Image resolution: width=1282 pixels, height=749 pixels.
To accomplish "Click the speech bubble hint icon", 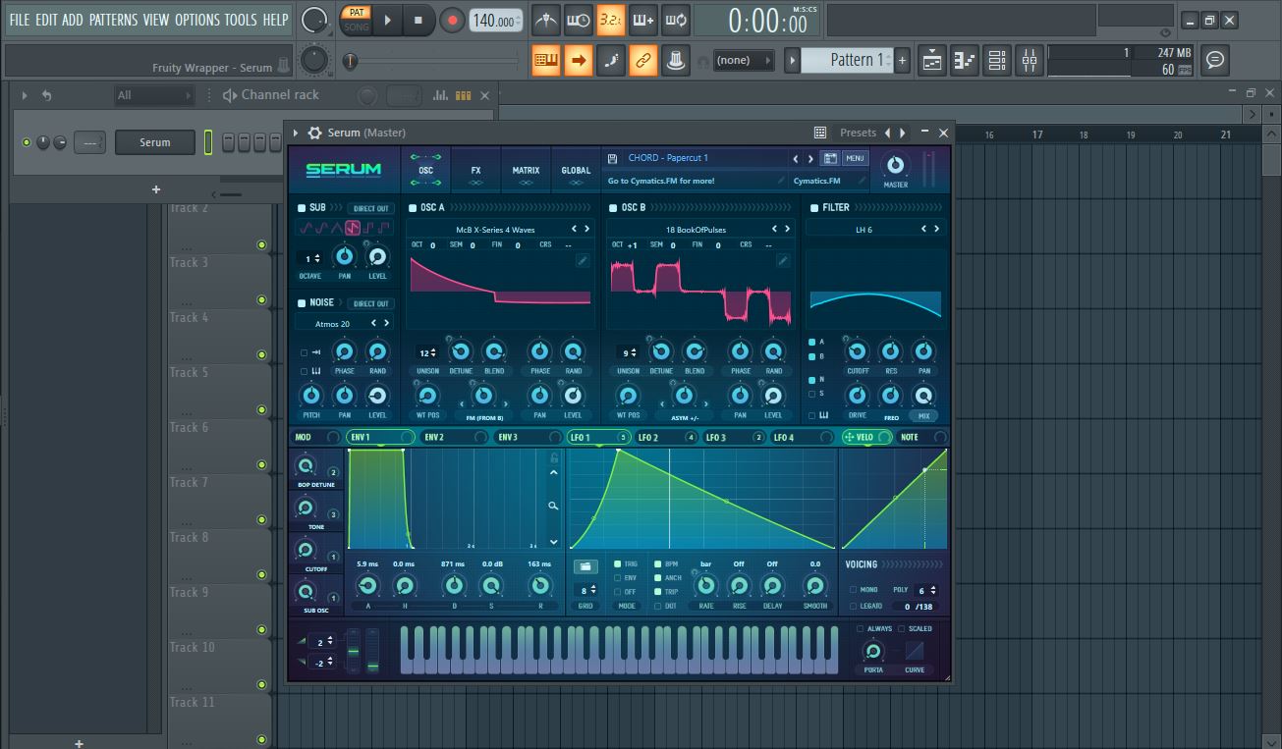I will (x=1215, y=60).
